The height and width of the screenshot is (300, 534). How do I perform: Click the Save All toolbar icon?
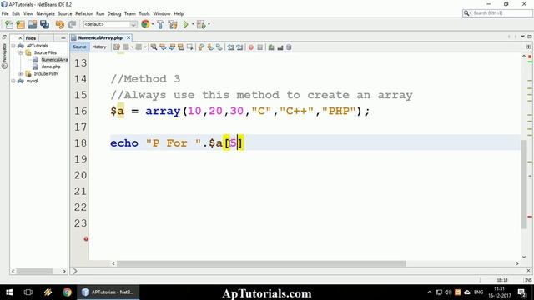point(44,24)
